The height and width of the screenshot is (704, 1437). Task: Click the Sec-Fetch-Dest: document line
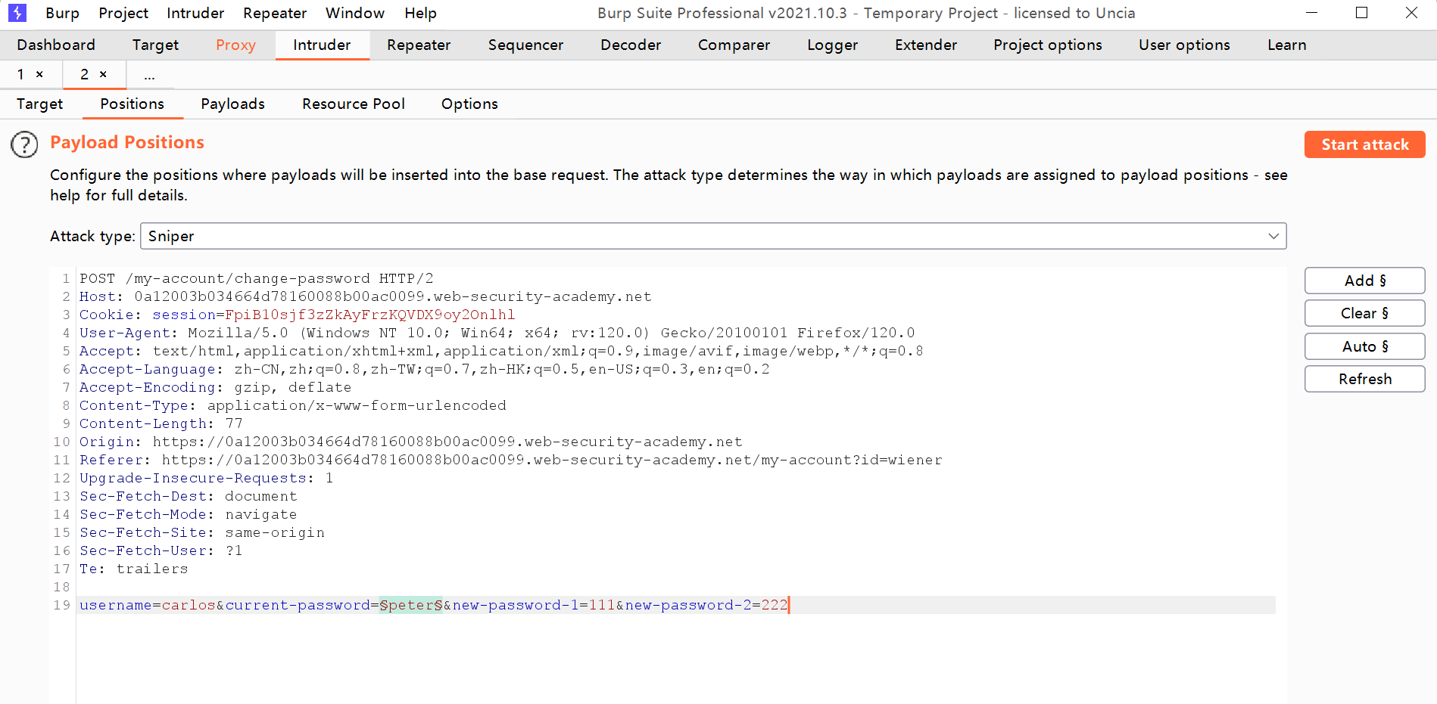coord(189,496)
